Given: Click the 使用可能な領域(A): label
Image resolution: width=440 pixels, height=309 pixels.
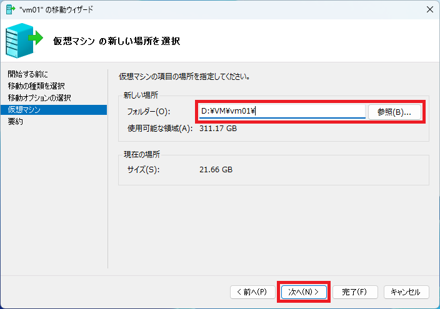Looking at the screenshot, I should click(160, 129).
